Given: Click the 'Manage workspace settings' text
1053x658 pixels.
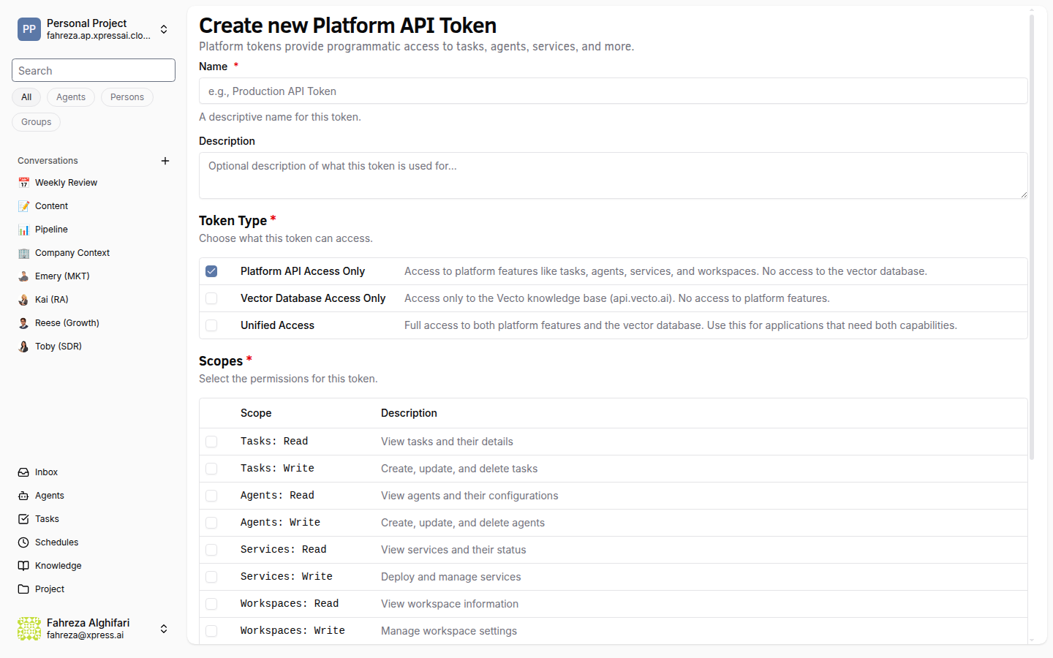Looking at the screenshot, I should 449,631.
